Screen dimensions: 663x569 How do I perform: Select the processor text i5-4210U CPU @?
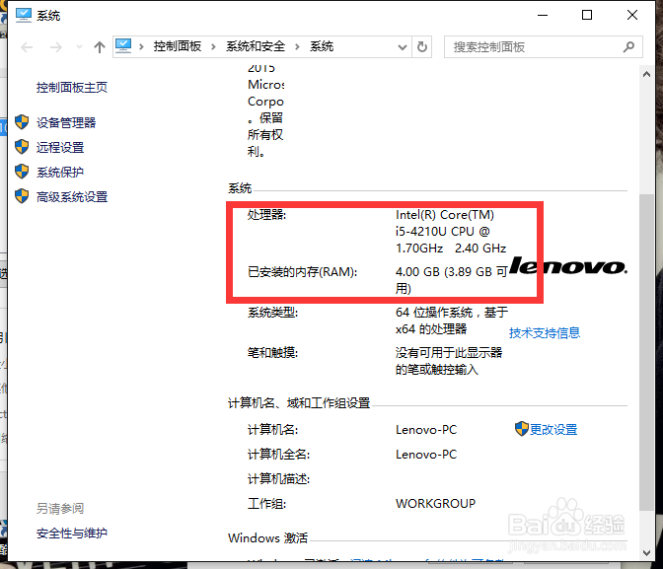pyautogui.click(x=443, y=231)
